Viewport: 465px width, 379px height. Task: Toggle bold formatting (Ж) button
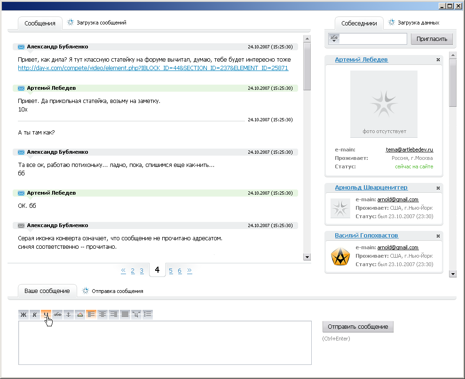(24, 315)
